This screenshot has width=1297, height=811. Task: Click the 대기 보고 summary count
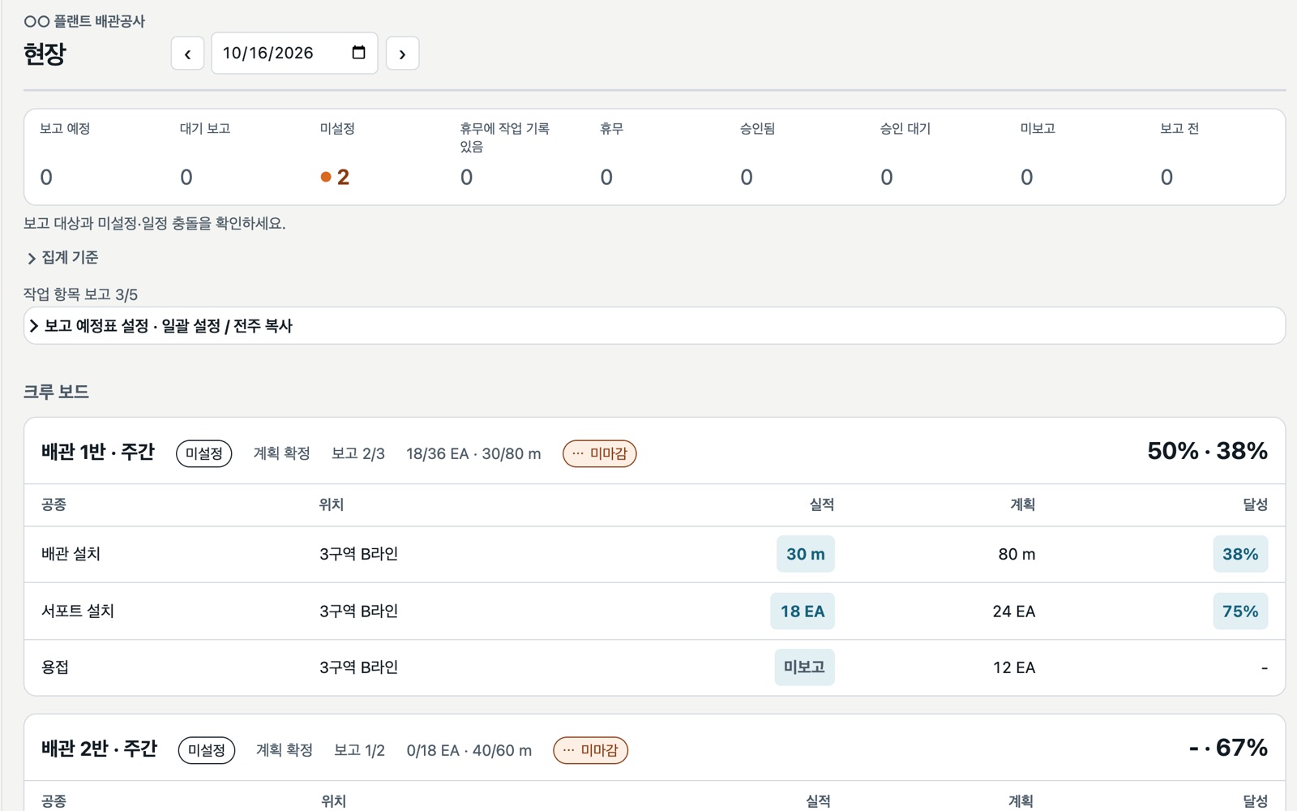click(x=186, y=177)
